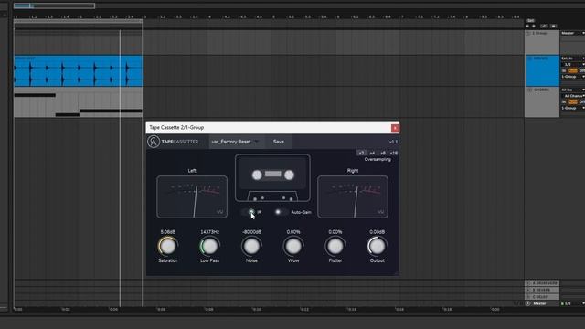Set DRUMS monitor to In
The width and height of the screenshot is (585, 329).
coord(564,70)
